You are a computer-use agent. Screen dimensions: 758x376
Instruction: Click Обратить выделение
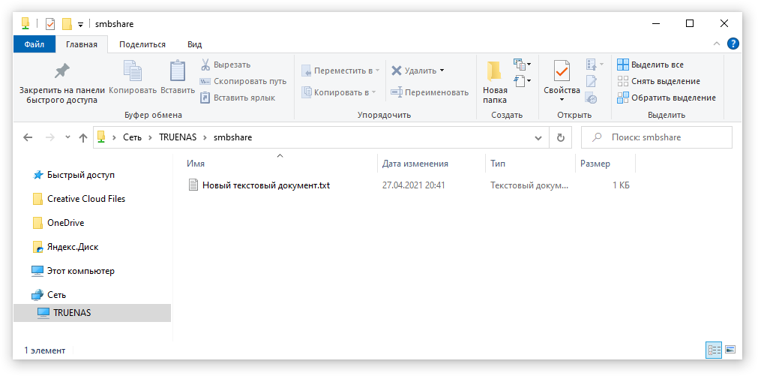666,98
